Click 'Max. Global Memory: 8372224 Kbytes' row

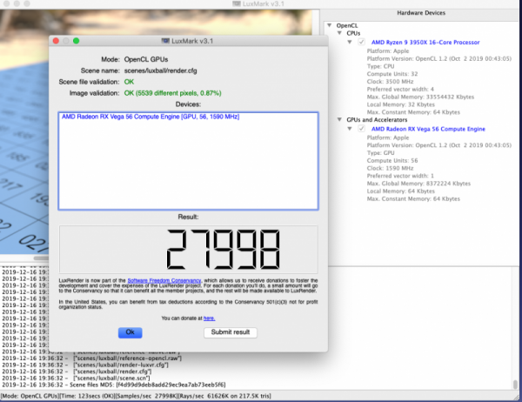pos(418,184)
